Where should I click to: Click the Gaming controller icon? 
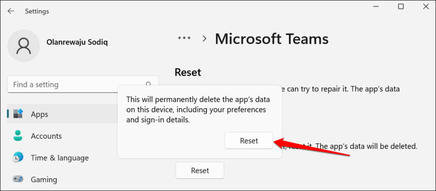pyautogui.click(x=18, y=179)
